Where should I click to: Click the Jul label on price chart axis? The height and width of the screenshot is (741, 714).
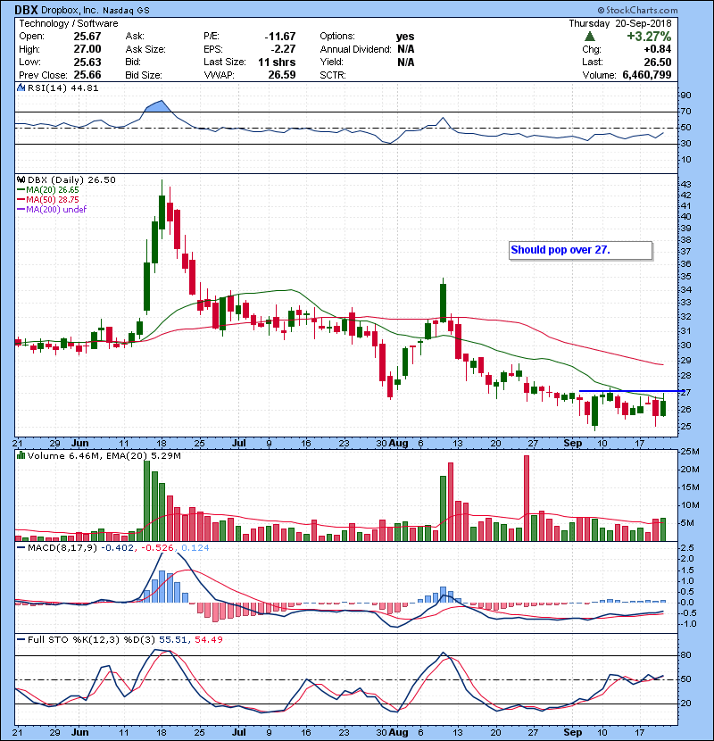click(x=239, y=444)
